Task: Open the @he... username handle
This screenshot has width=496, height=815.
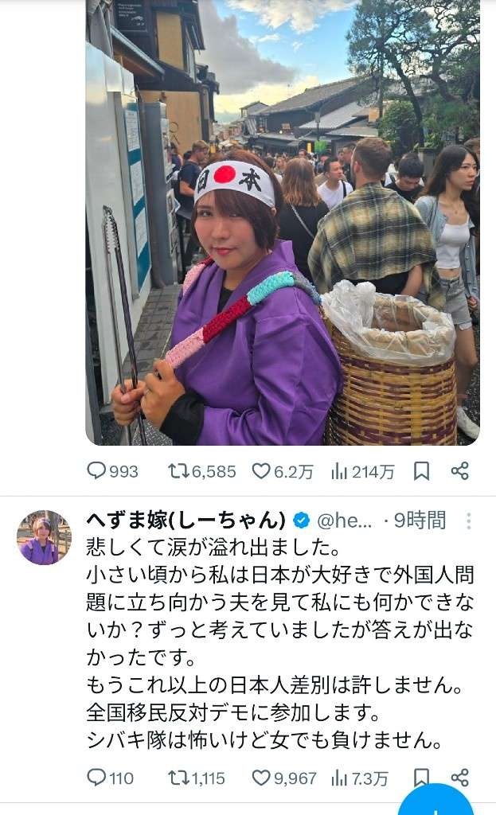Action: tap(345, 521)
